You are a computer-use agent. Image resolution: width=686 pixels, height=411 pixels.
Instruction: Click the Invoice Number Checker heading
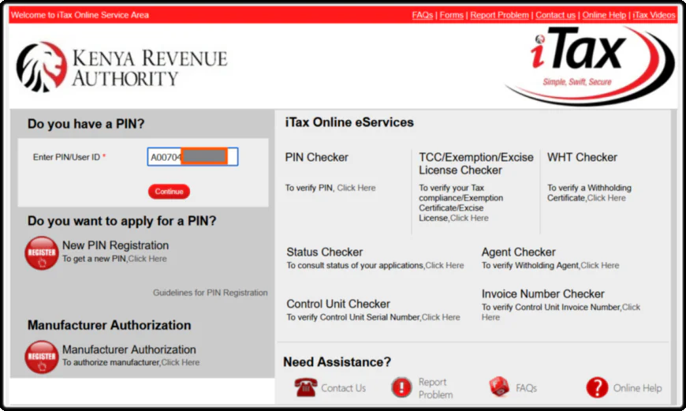[543, 293]
